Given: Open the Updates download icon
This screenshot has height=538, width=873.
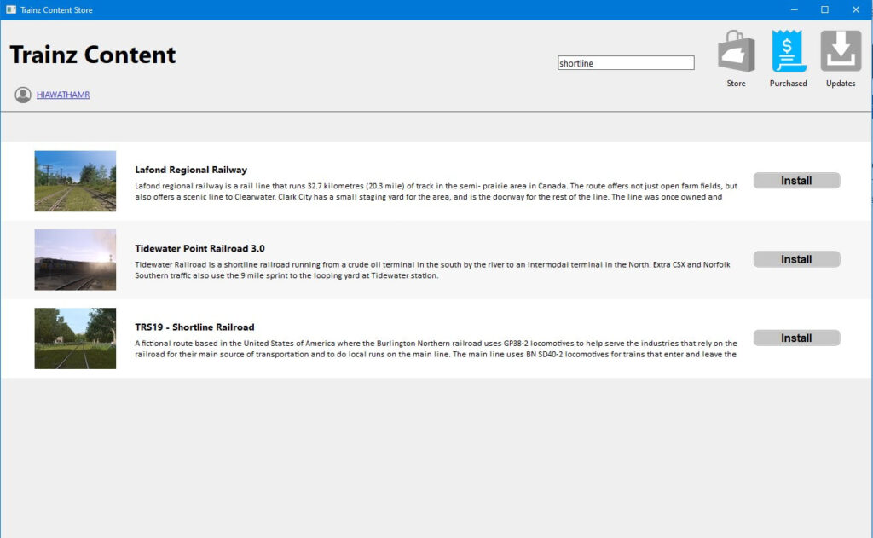Looking at the screenshot, I should (841, 51).
